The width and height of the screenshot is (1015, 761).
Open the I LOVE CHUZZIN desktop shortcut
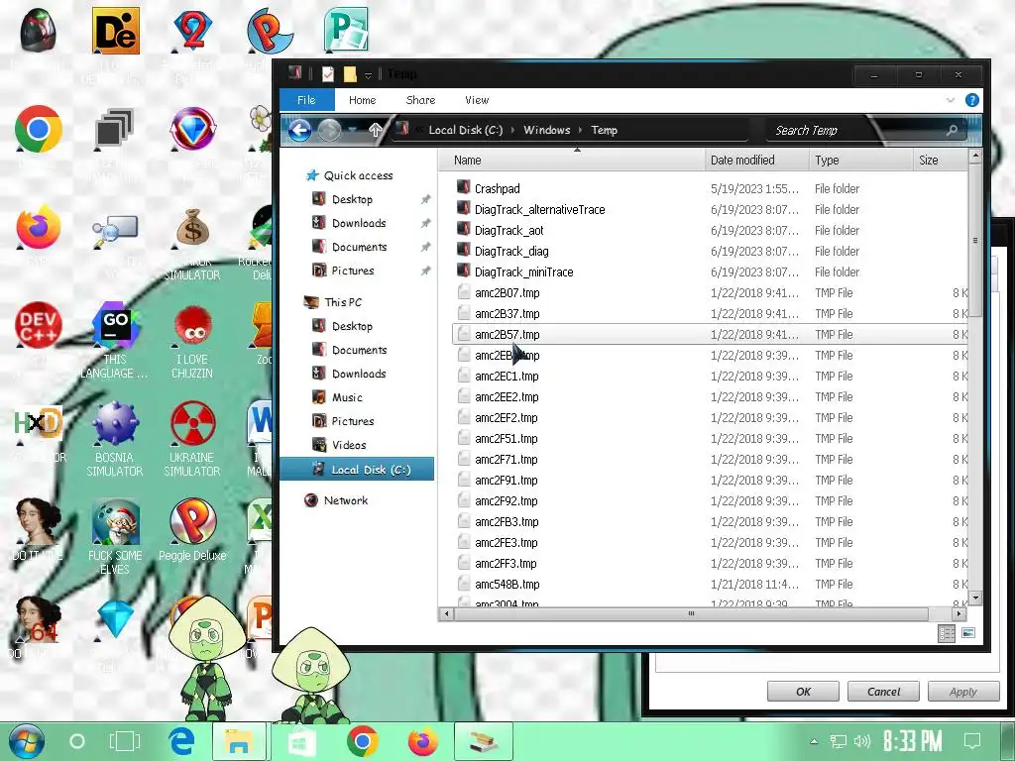(192, 341)
